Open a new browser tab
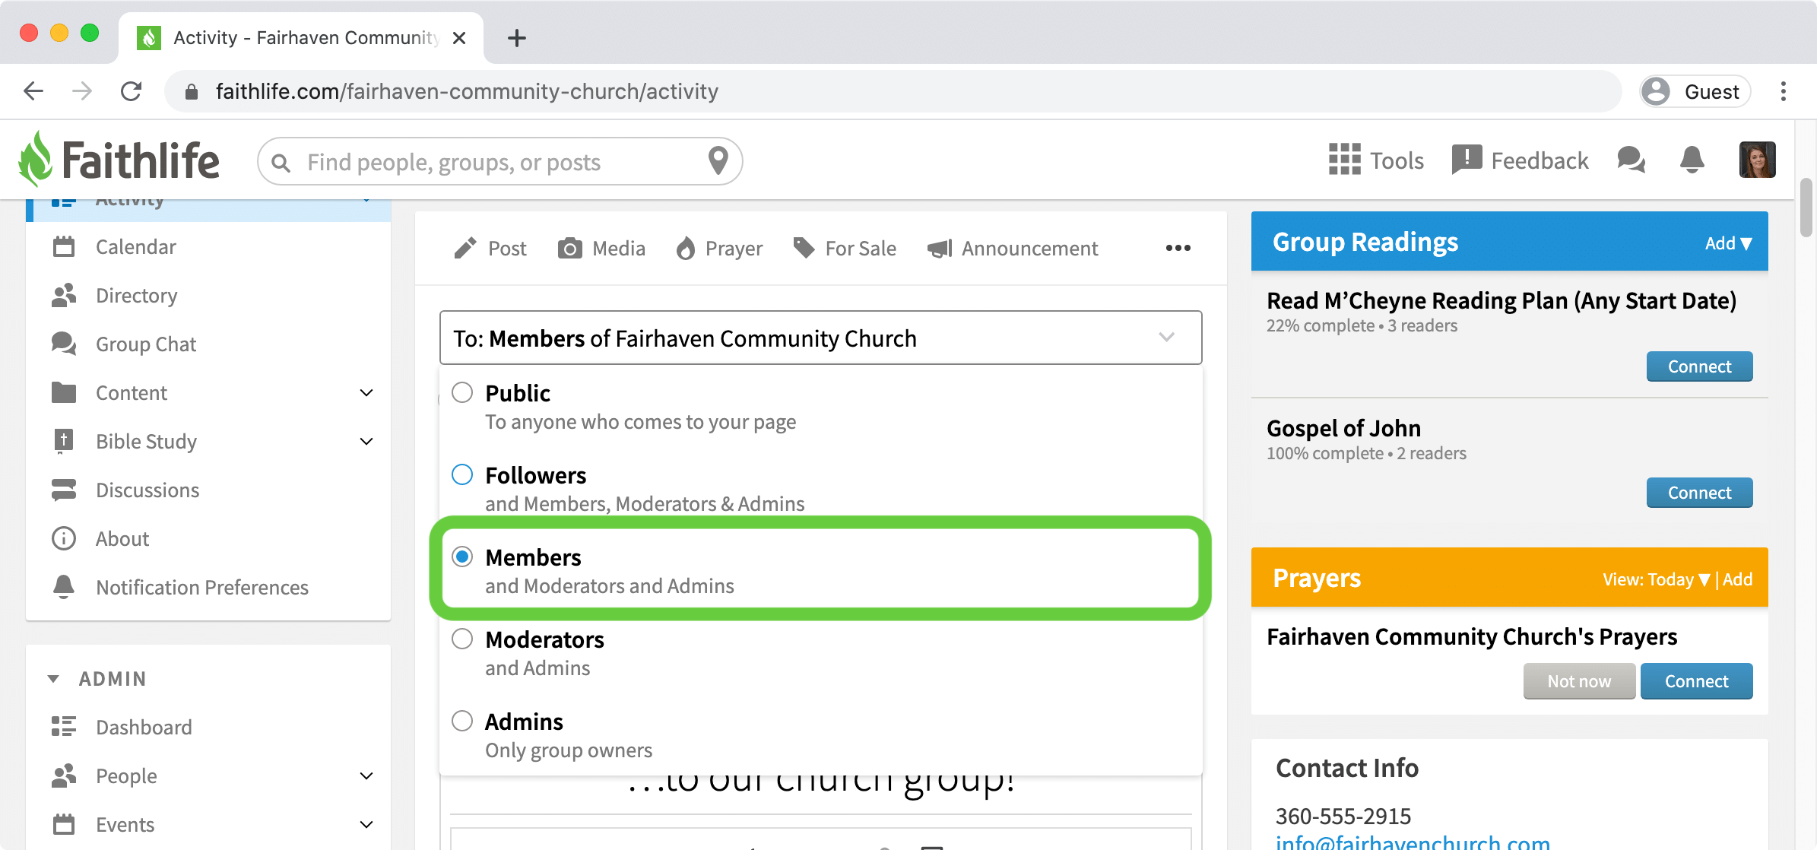 (517, 37)
